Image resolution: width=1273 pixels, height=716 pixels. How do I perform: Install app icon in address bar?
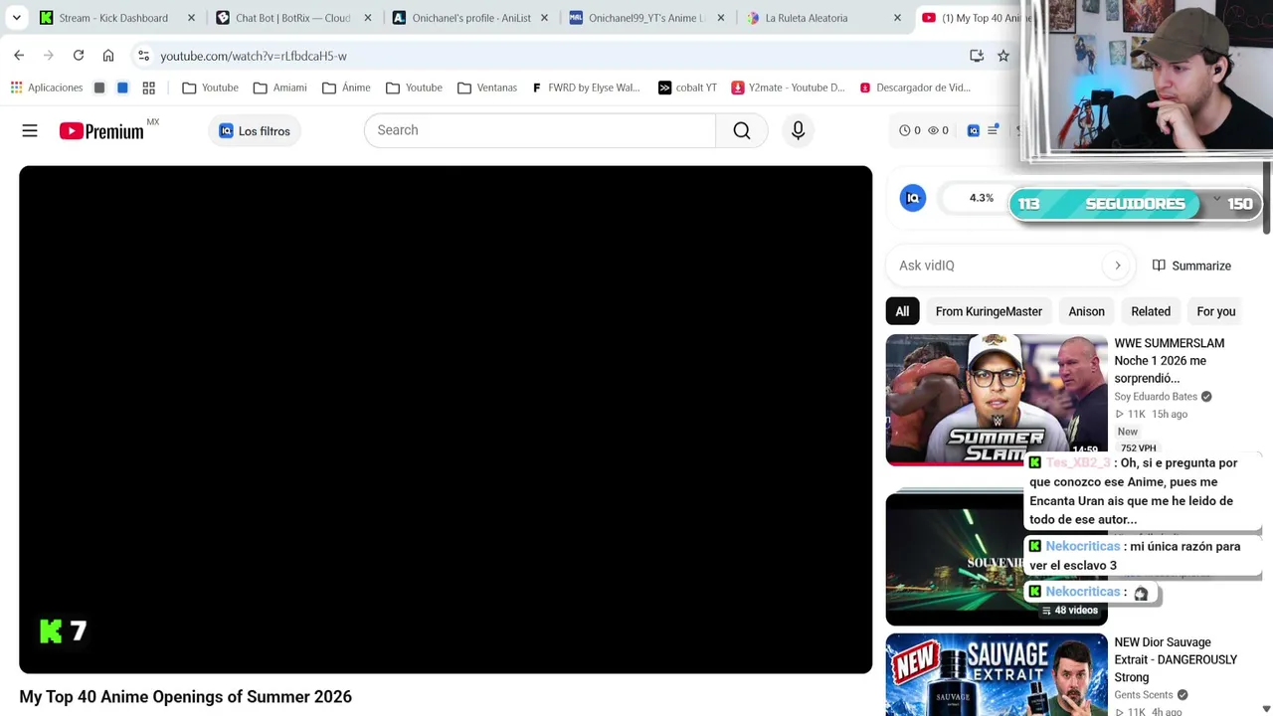click(x=977, y=56)
